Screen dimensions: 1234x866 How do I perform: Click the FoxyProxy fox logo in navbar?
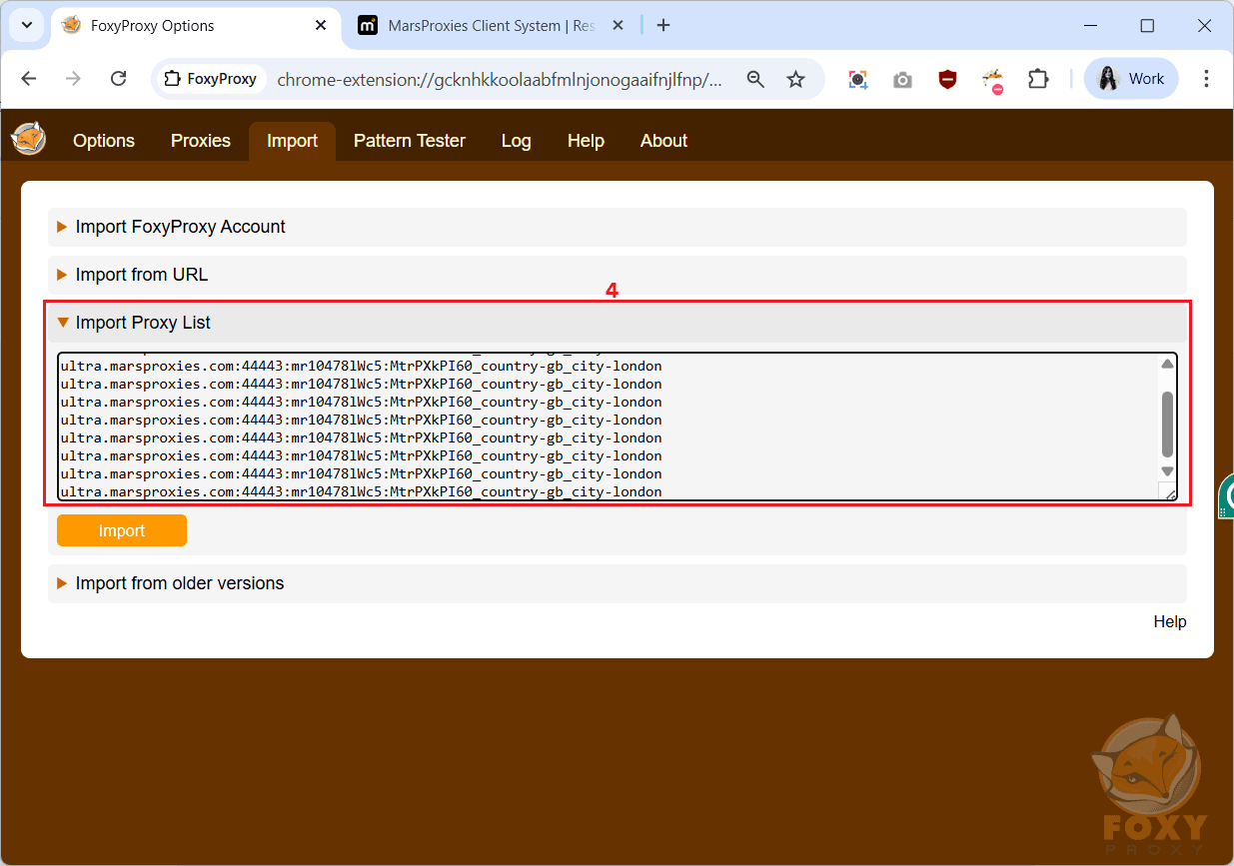[29, 139]
